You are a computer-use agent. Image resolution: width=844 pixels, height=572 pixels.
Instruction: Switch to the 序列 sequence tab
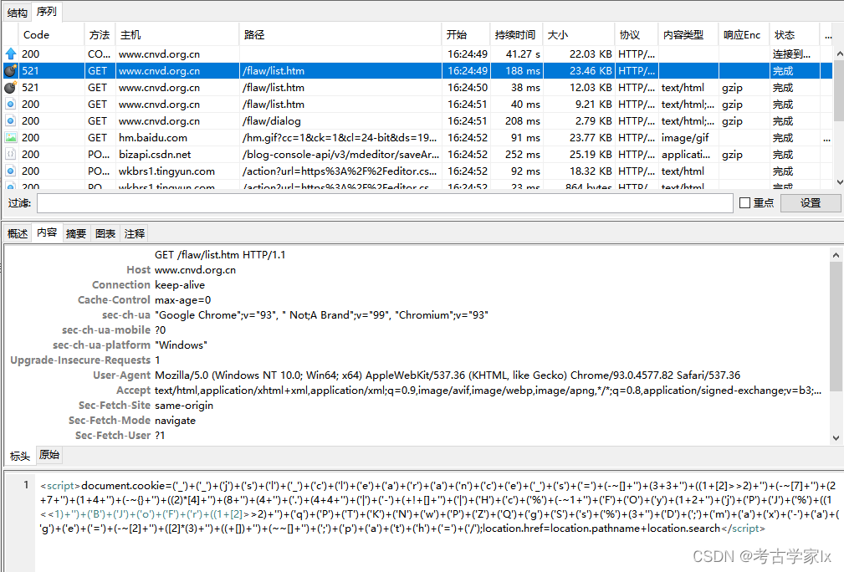point(46,12)
